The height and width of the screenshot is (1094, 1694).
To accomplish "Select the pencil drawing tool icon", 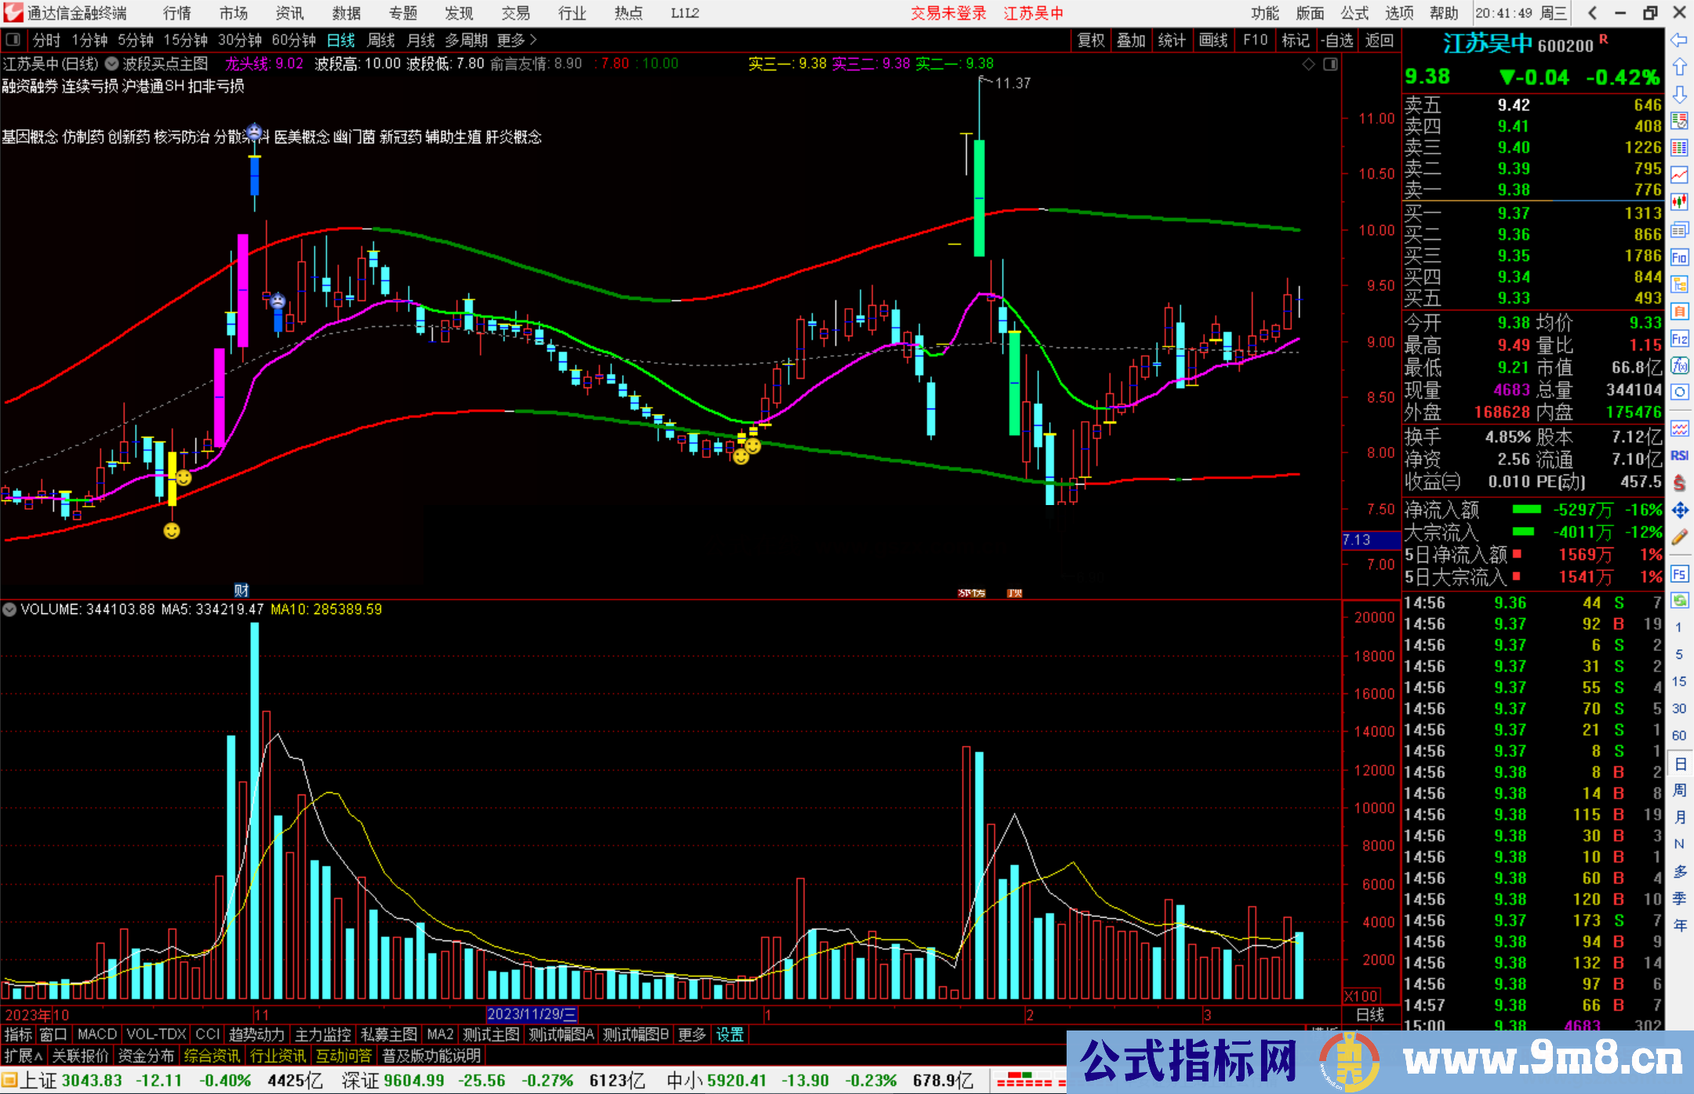I will 1679,538.
